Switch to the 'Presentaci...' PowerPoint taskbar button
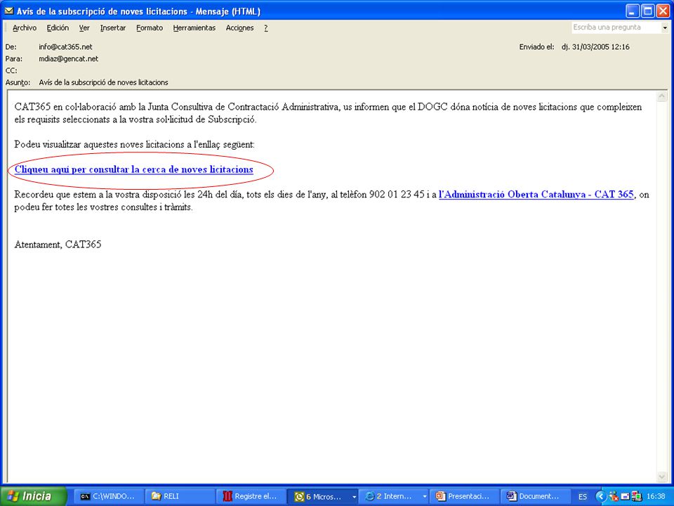674x506 pixels. click(463, 496)
